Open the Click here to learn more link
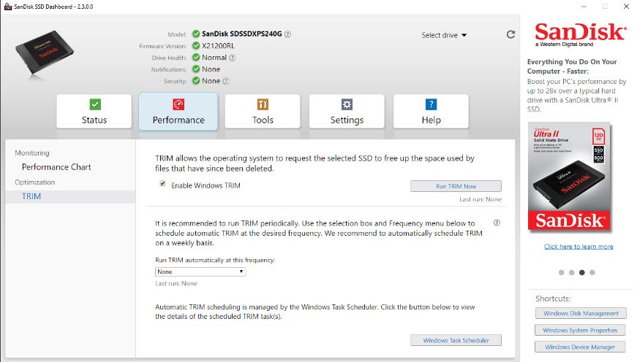Viewport: 637px width, 362px height. tap(578, 247)
